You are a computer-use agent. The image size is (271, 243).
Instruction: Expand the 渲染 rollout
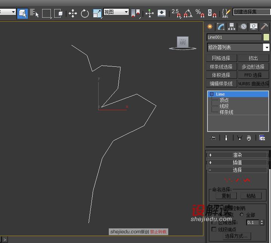(237, 155)
